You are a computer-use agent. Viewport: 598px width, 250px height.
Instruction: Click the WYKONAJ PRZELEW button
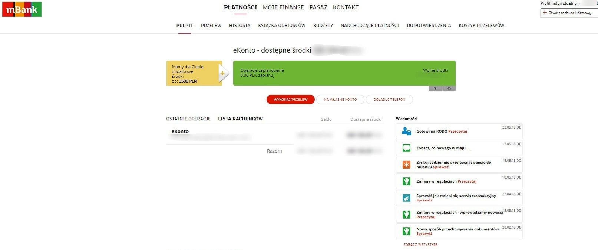tap(290, 99)
